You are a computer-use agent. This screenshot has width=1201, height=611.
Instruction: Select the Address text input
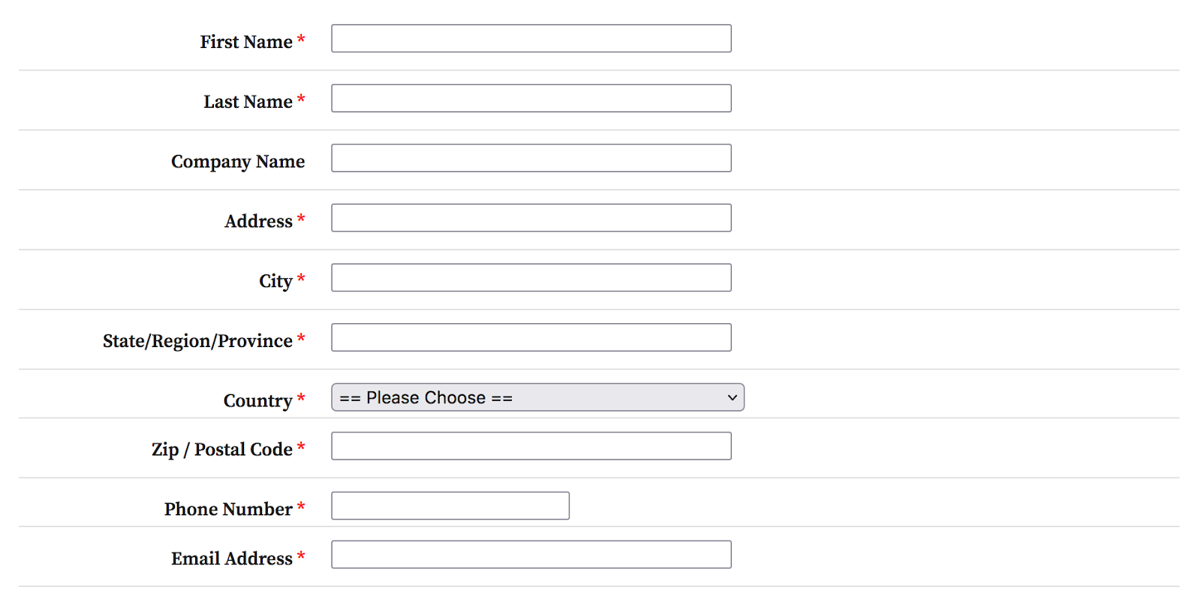click(x=531, y=218)
